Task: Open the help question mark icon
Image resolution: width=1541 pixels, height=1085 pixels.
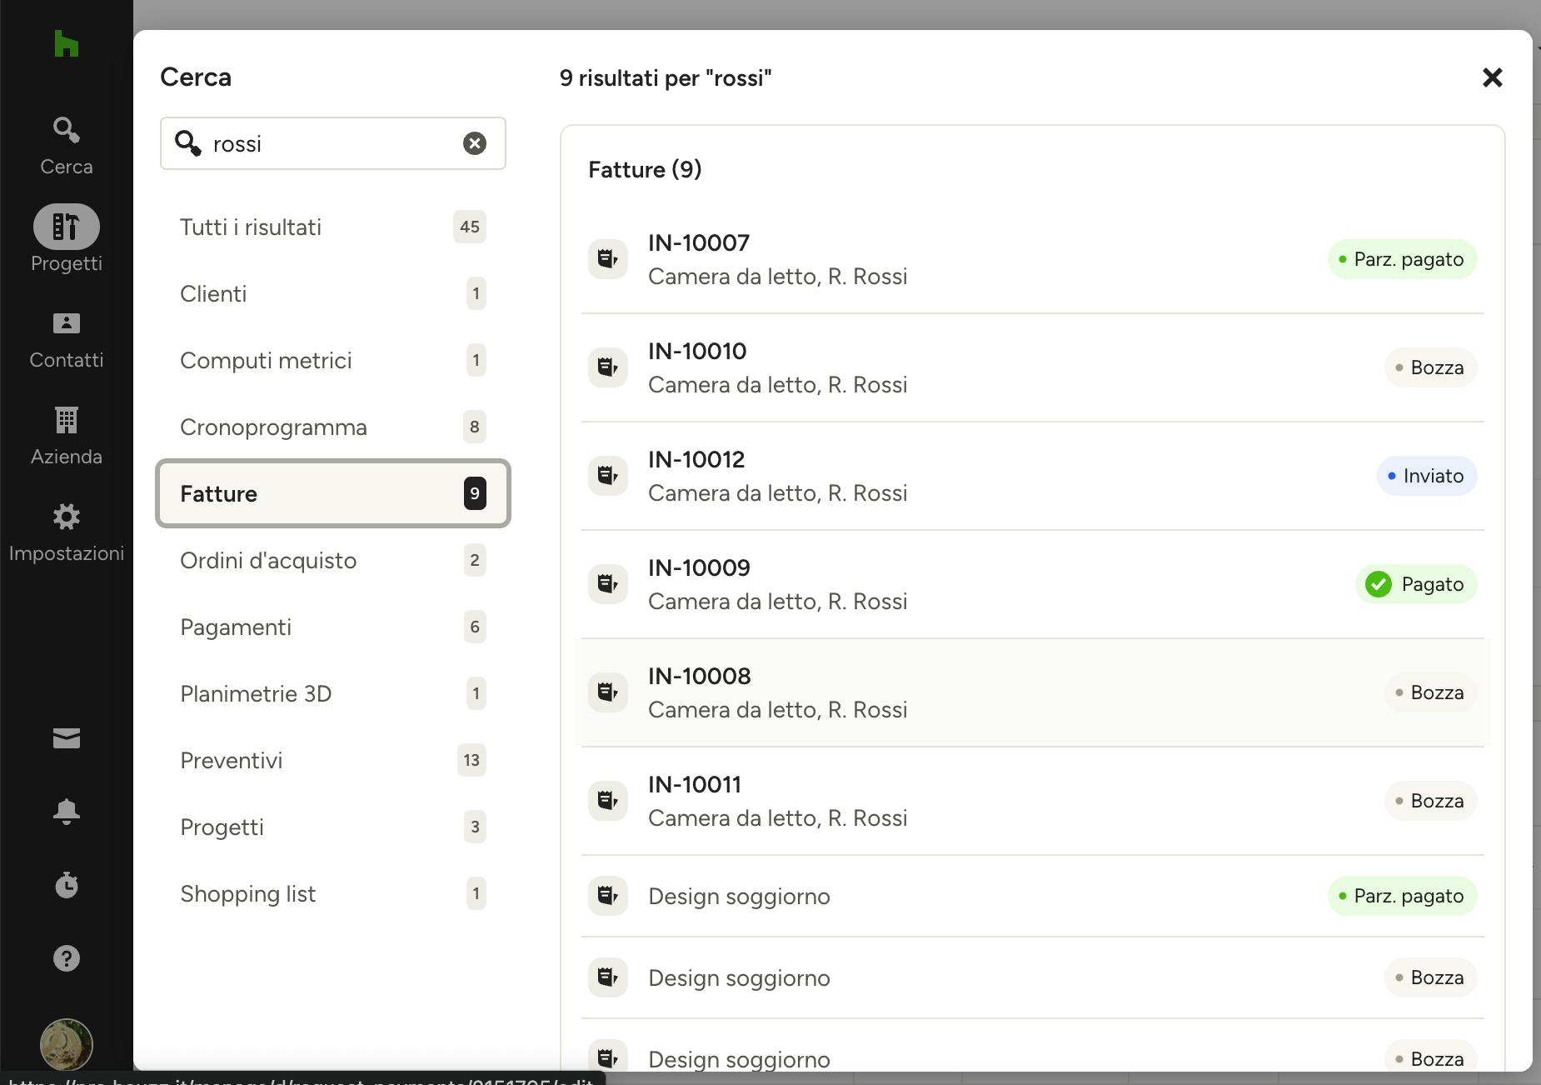Action: 66,958
